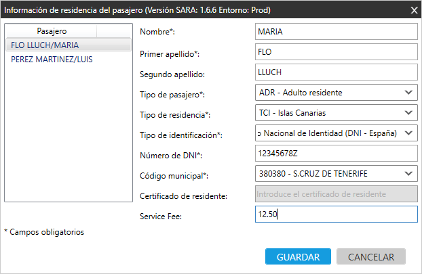Select passenger PEREZ MARTINEZ/LUIS in list
The height and width of the screenshot is (274, 422).
pos(52,59)
